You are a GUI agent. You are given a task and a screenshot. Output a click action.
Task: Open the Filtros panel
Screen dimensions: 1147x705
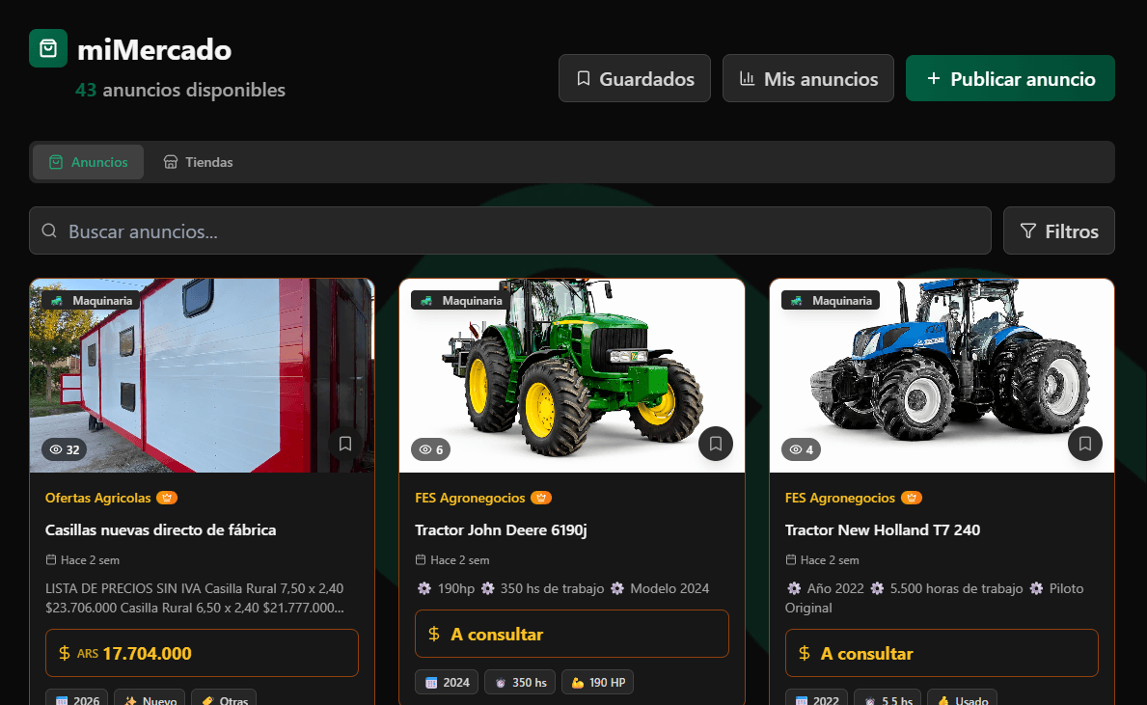pyautogui.click(x=1058, y=230)
